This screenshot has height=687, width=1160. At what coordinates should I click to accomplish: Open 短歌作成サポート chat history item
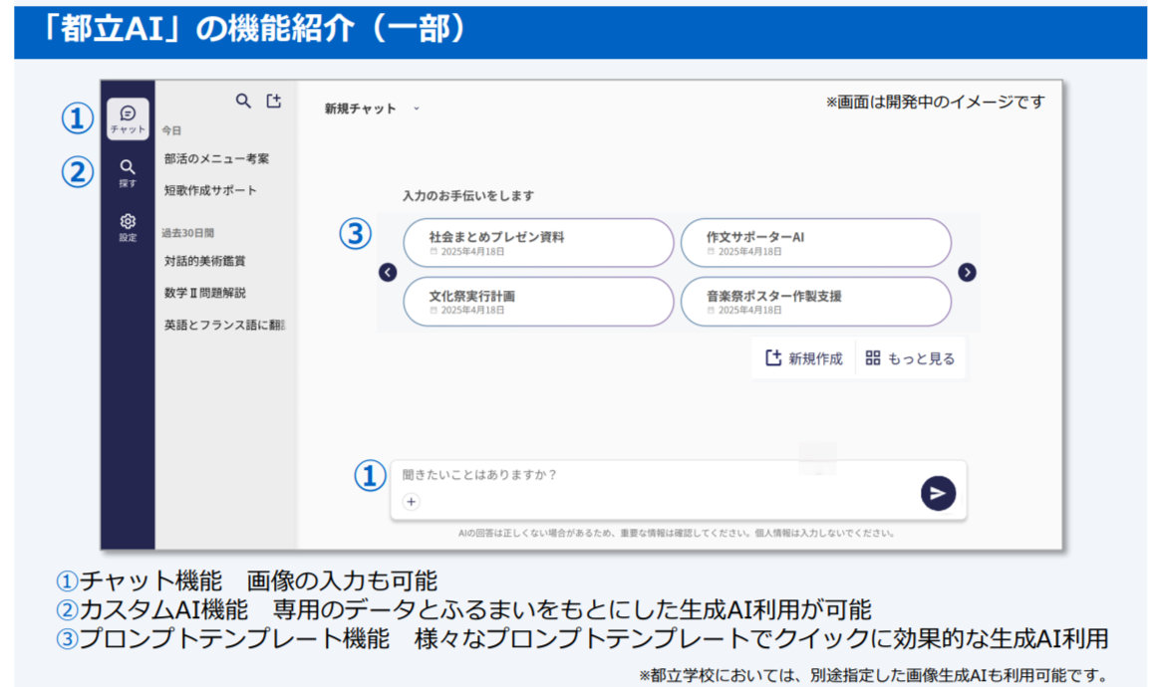point(210,190)
